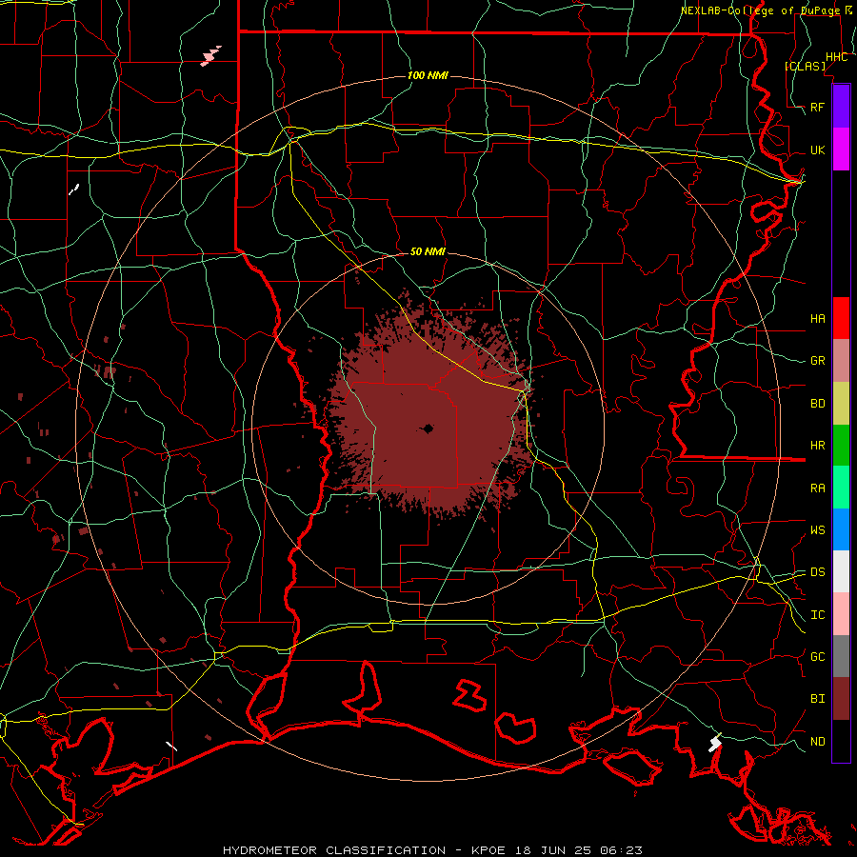
Task: Click the GC legend label
Action: click(817, 657)
